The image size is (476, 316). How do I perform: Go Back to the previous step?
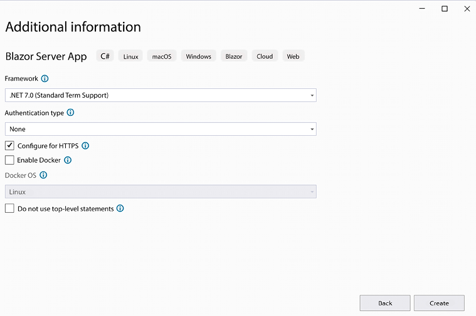click(385, 303)
